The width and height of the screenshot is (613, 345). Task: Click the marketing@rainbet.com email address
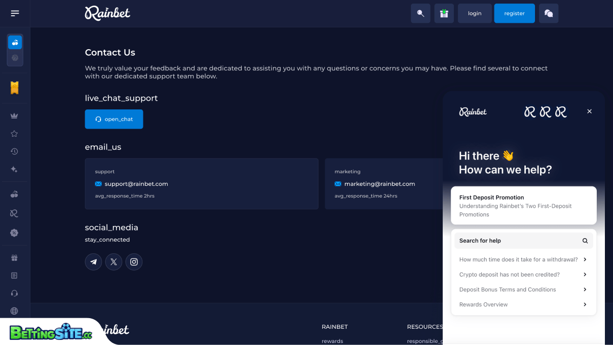[x=379, y=184]
